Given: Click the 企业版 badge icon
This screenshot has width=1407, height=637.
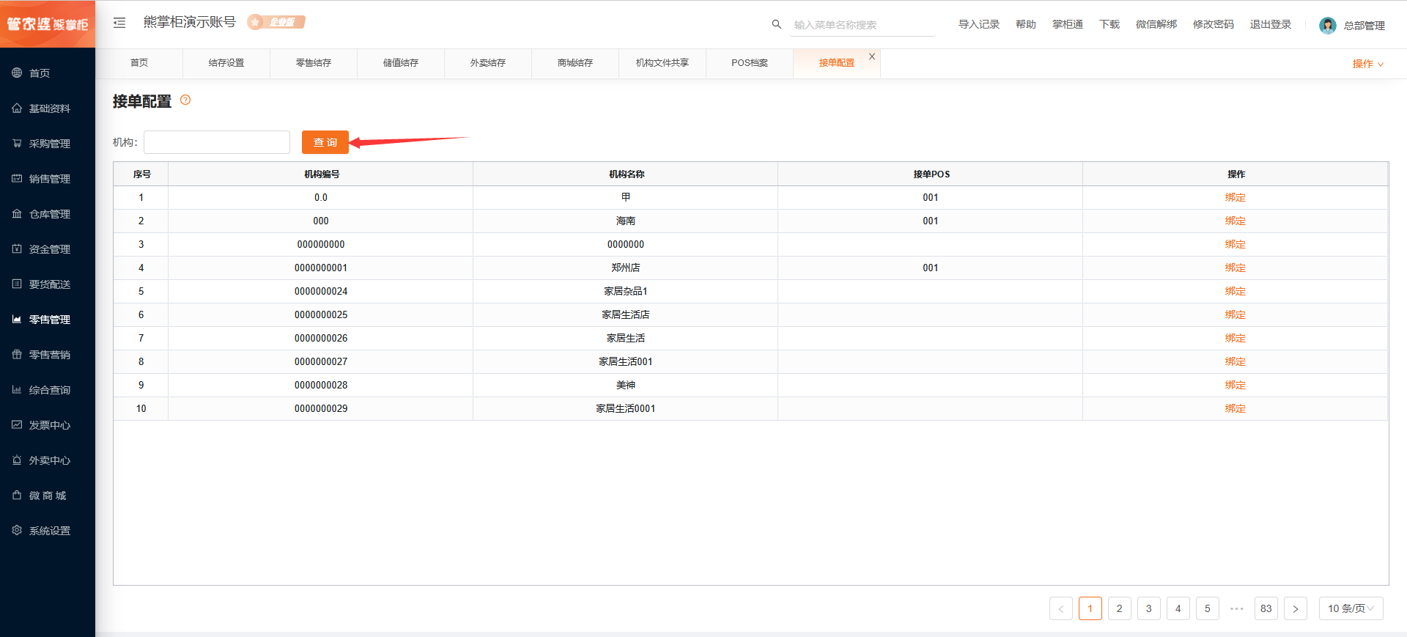Looking at the screenshot, I should [x=276, y=22].
